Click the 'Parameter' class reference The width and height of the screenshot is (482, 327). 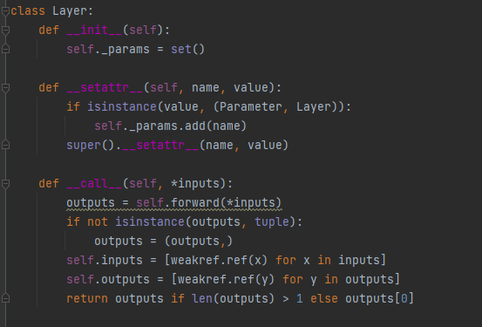pos(251,106)
